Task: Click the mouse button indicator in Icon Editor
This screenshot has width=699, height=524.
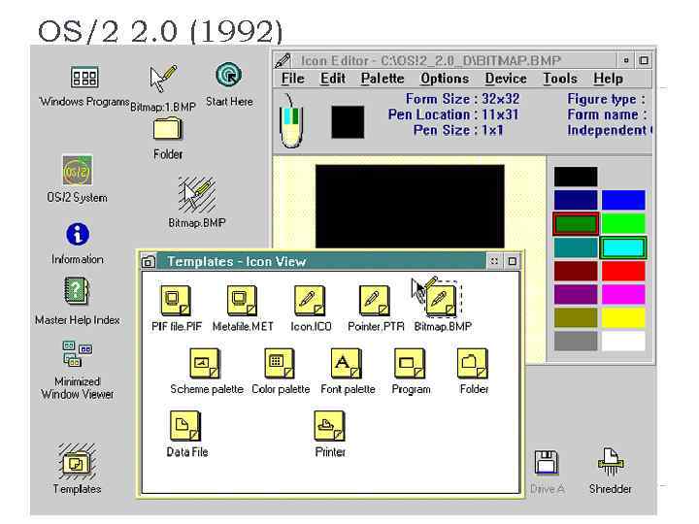Action: [x=291, y=120]
